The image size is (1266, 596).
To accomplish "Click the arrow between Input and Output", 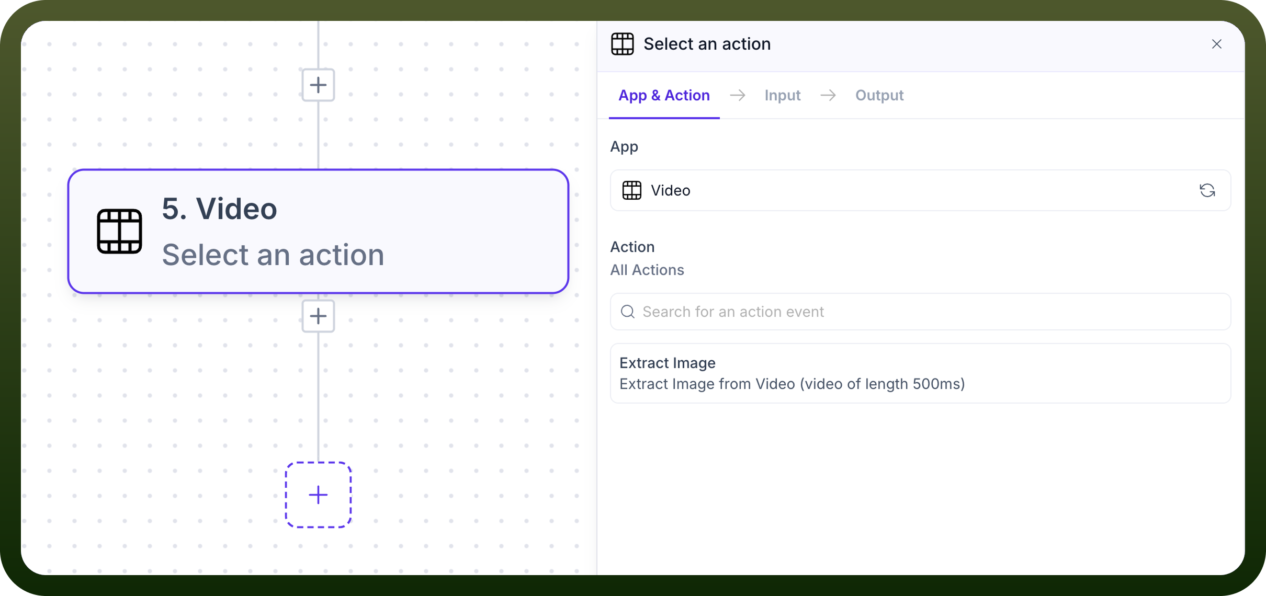I will click(828, 95).
